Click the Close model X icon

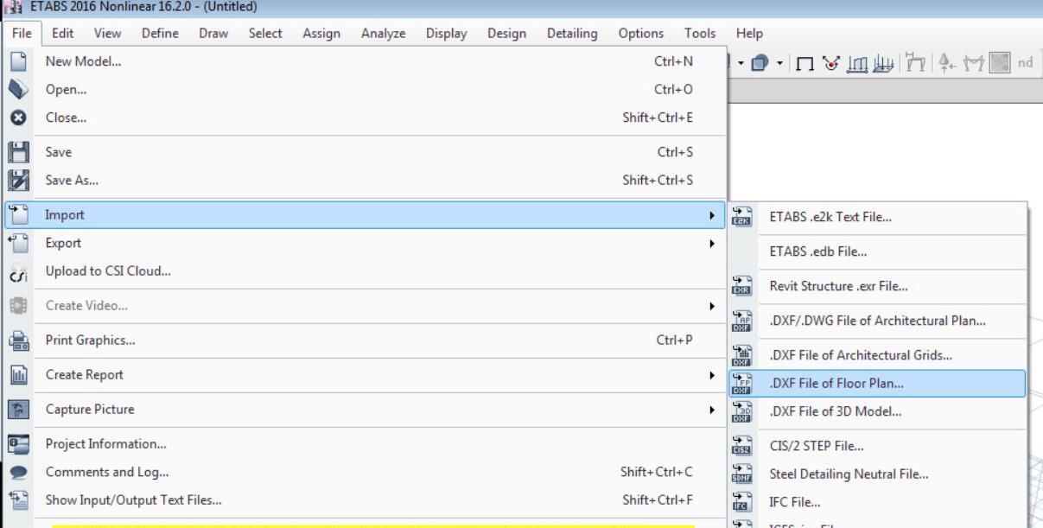pos(18,118)
